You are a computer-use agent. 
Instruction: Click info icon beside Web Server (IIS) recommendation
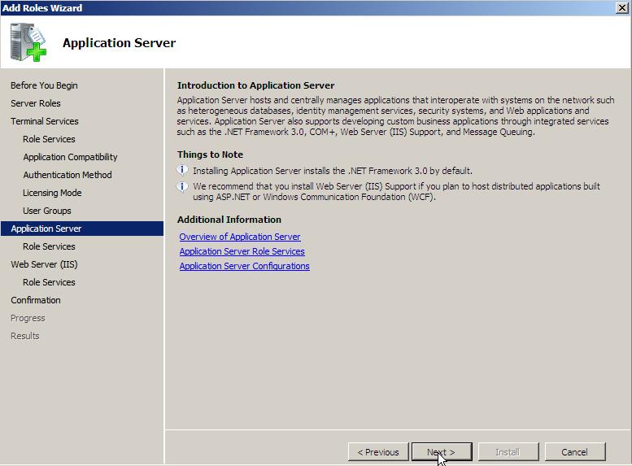click(182, 186)
